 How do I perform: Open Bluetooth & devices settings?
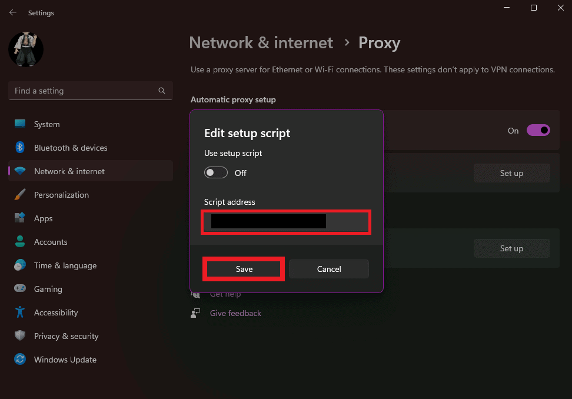[19, 148]
